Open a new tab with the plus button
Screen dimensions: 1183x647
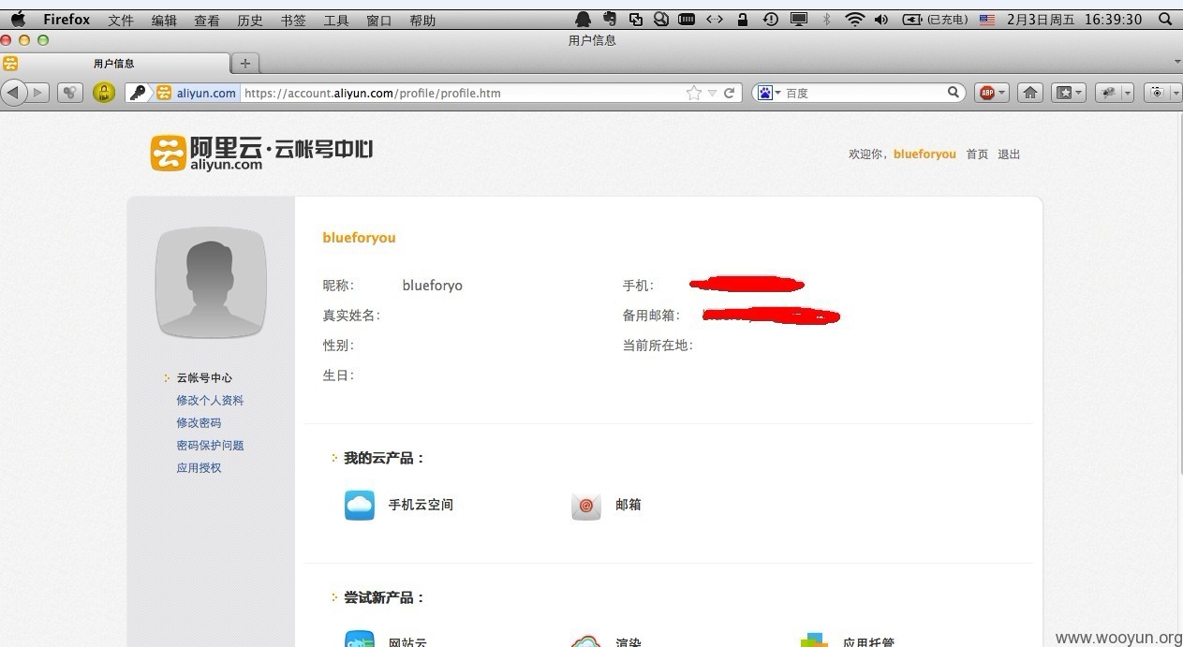pos(245,63)
